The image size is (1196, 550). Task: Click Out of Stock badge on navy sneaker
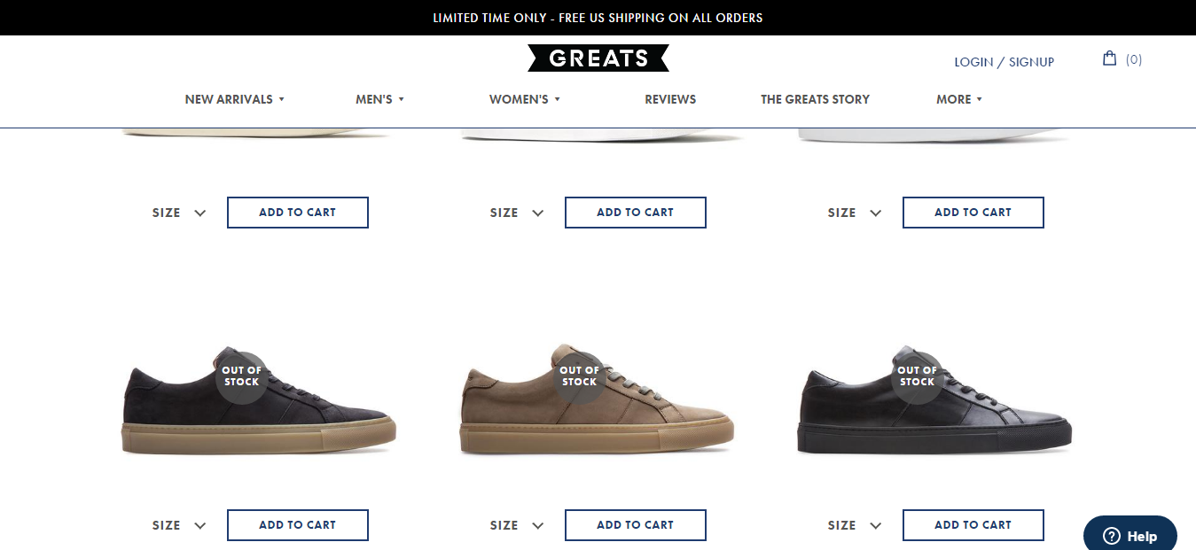tap(241, 376)
